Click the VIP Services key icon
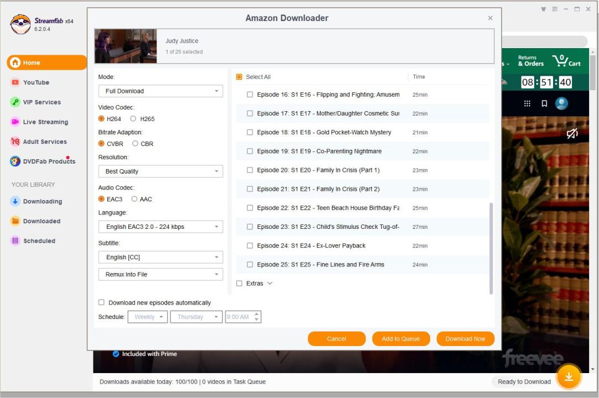The image size is (599, 398). (15, 102)
